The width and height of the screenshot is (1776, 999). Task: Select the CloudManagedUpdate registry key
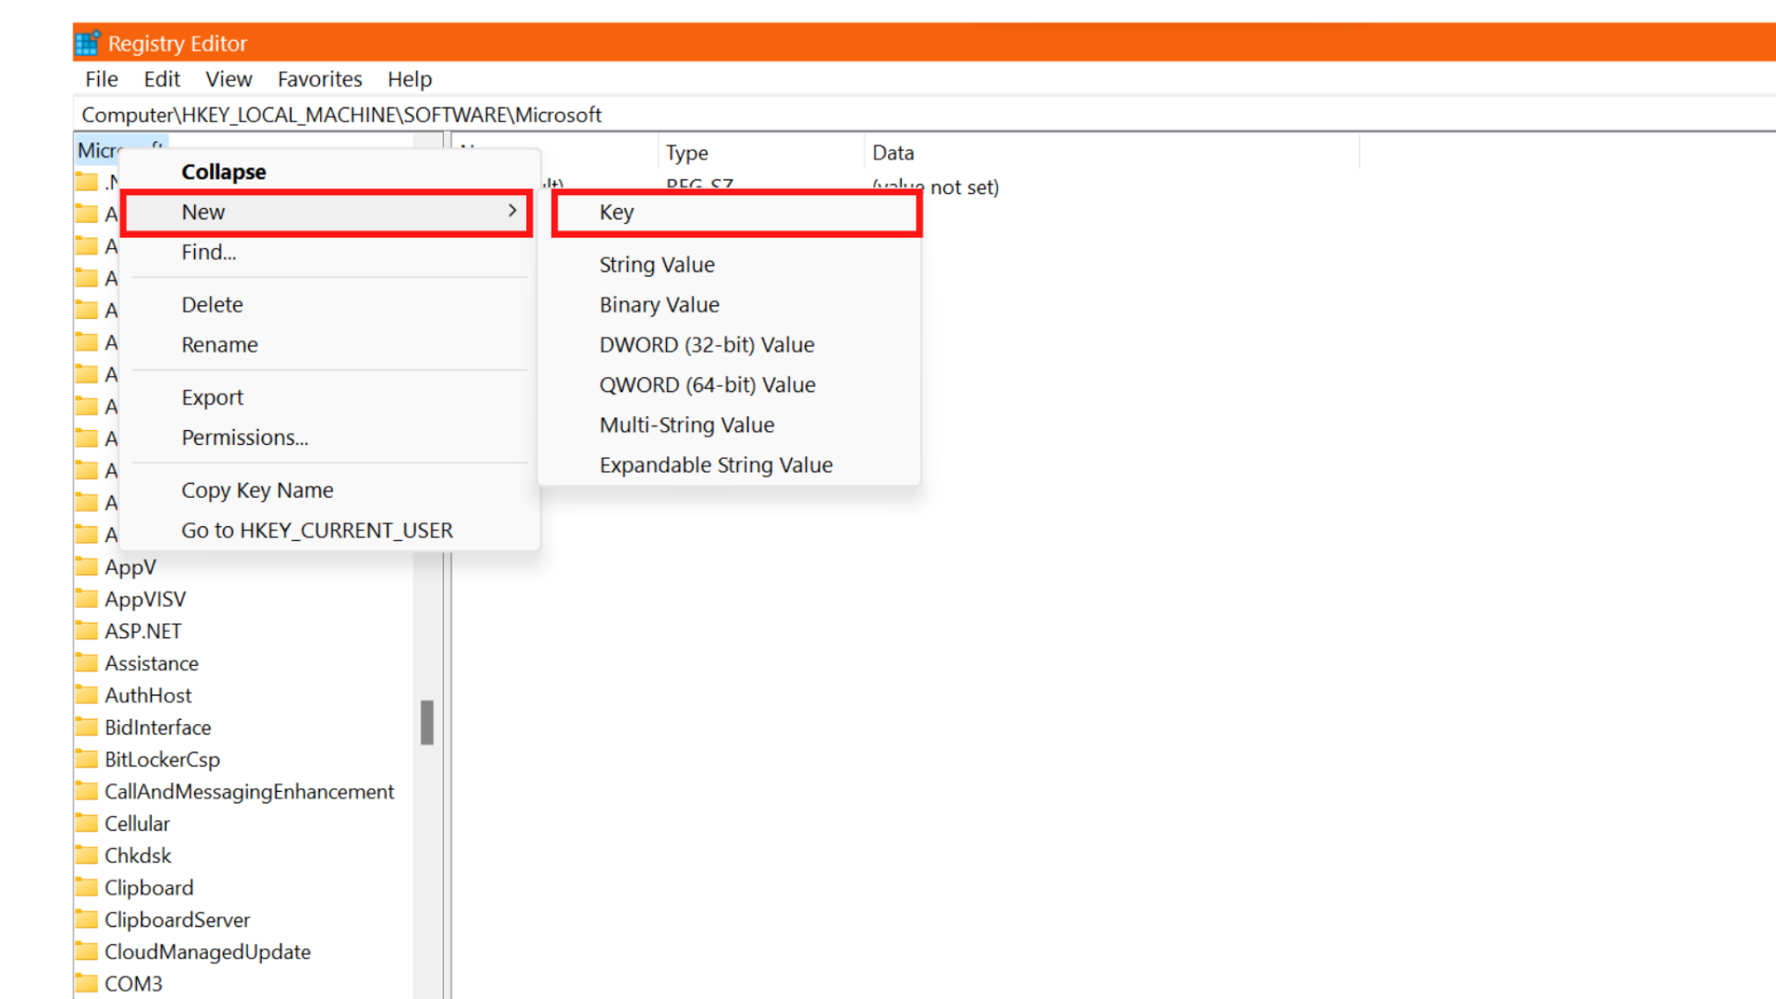(207, 952)
